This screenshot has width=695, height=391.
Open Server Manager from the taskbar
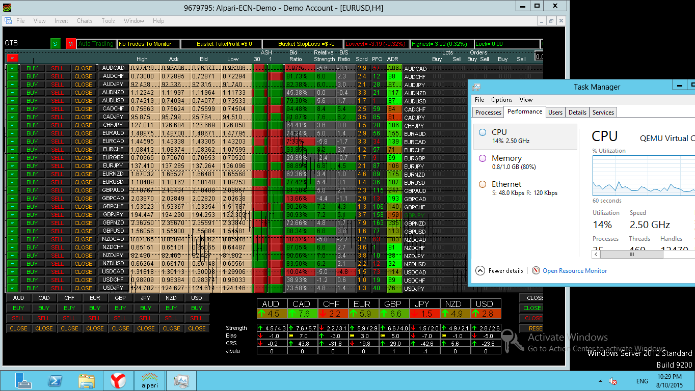[23, 381]
